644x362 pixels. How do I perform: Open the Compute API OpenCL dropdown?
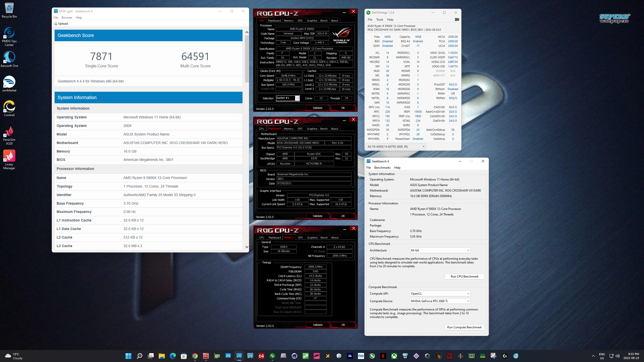[x=440, y=293]
